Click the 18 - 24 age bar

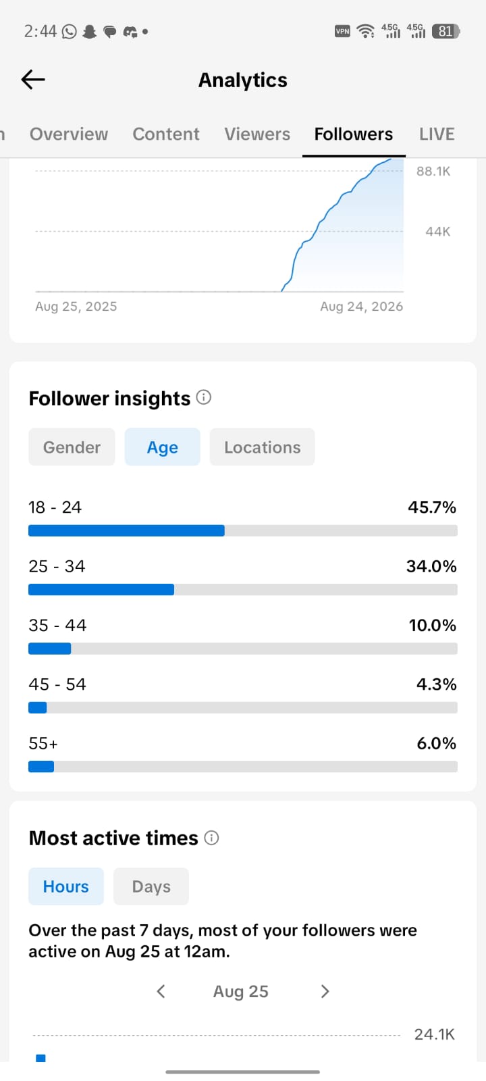(x=243, y=530)
